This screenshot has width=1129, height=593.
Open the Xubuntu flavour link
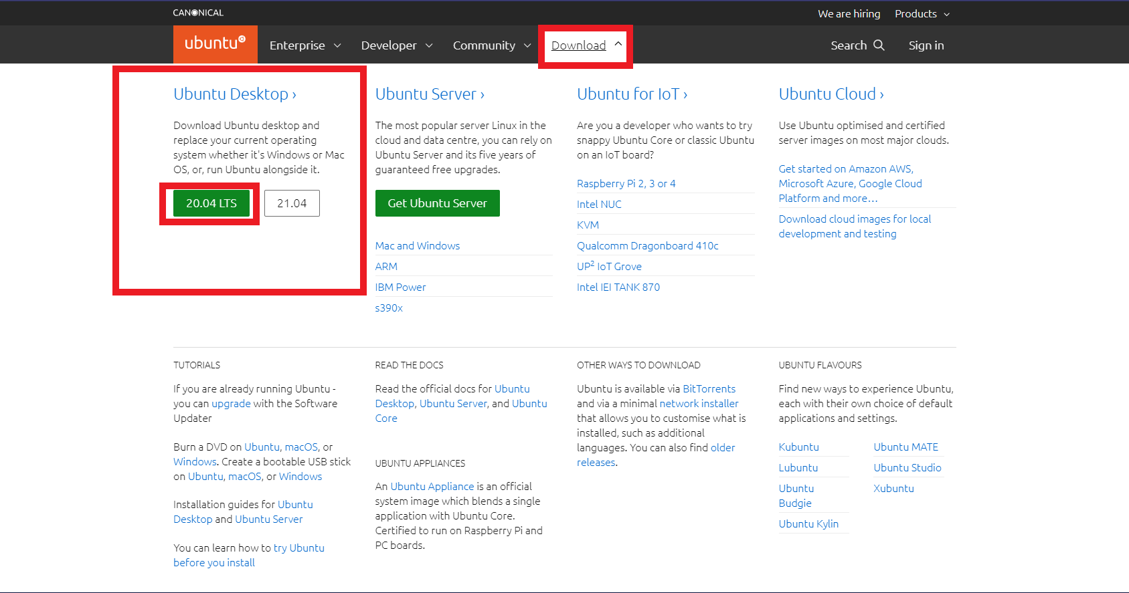[x=893, y=489]
